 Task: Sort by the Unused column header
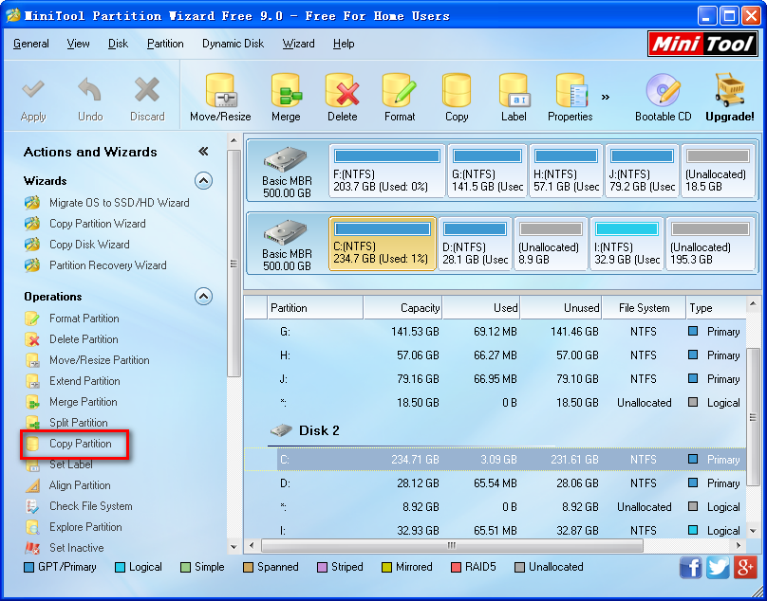[561, 308]
